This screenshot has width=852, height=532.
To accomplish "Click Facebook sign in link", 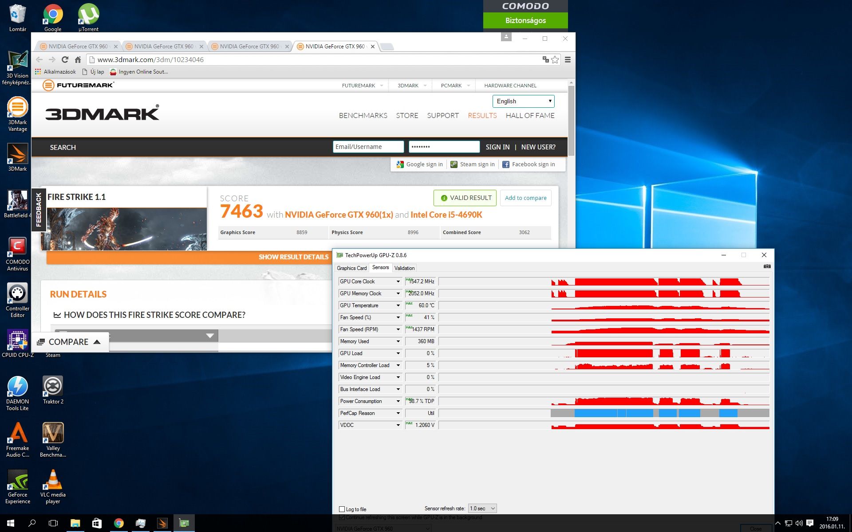I will 529,164.
